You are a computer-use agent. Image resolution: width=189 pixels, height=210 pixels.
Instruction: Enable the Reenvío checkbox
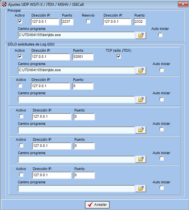click(88, 21)
